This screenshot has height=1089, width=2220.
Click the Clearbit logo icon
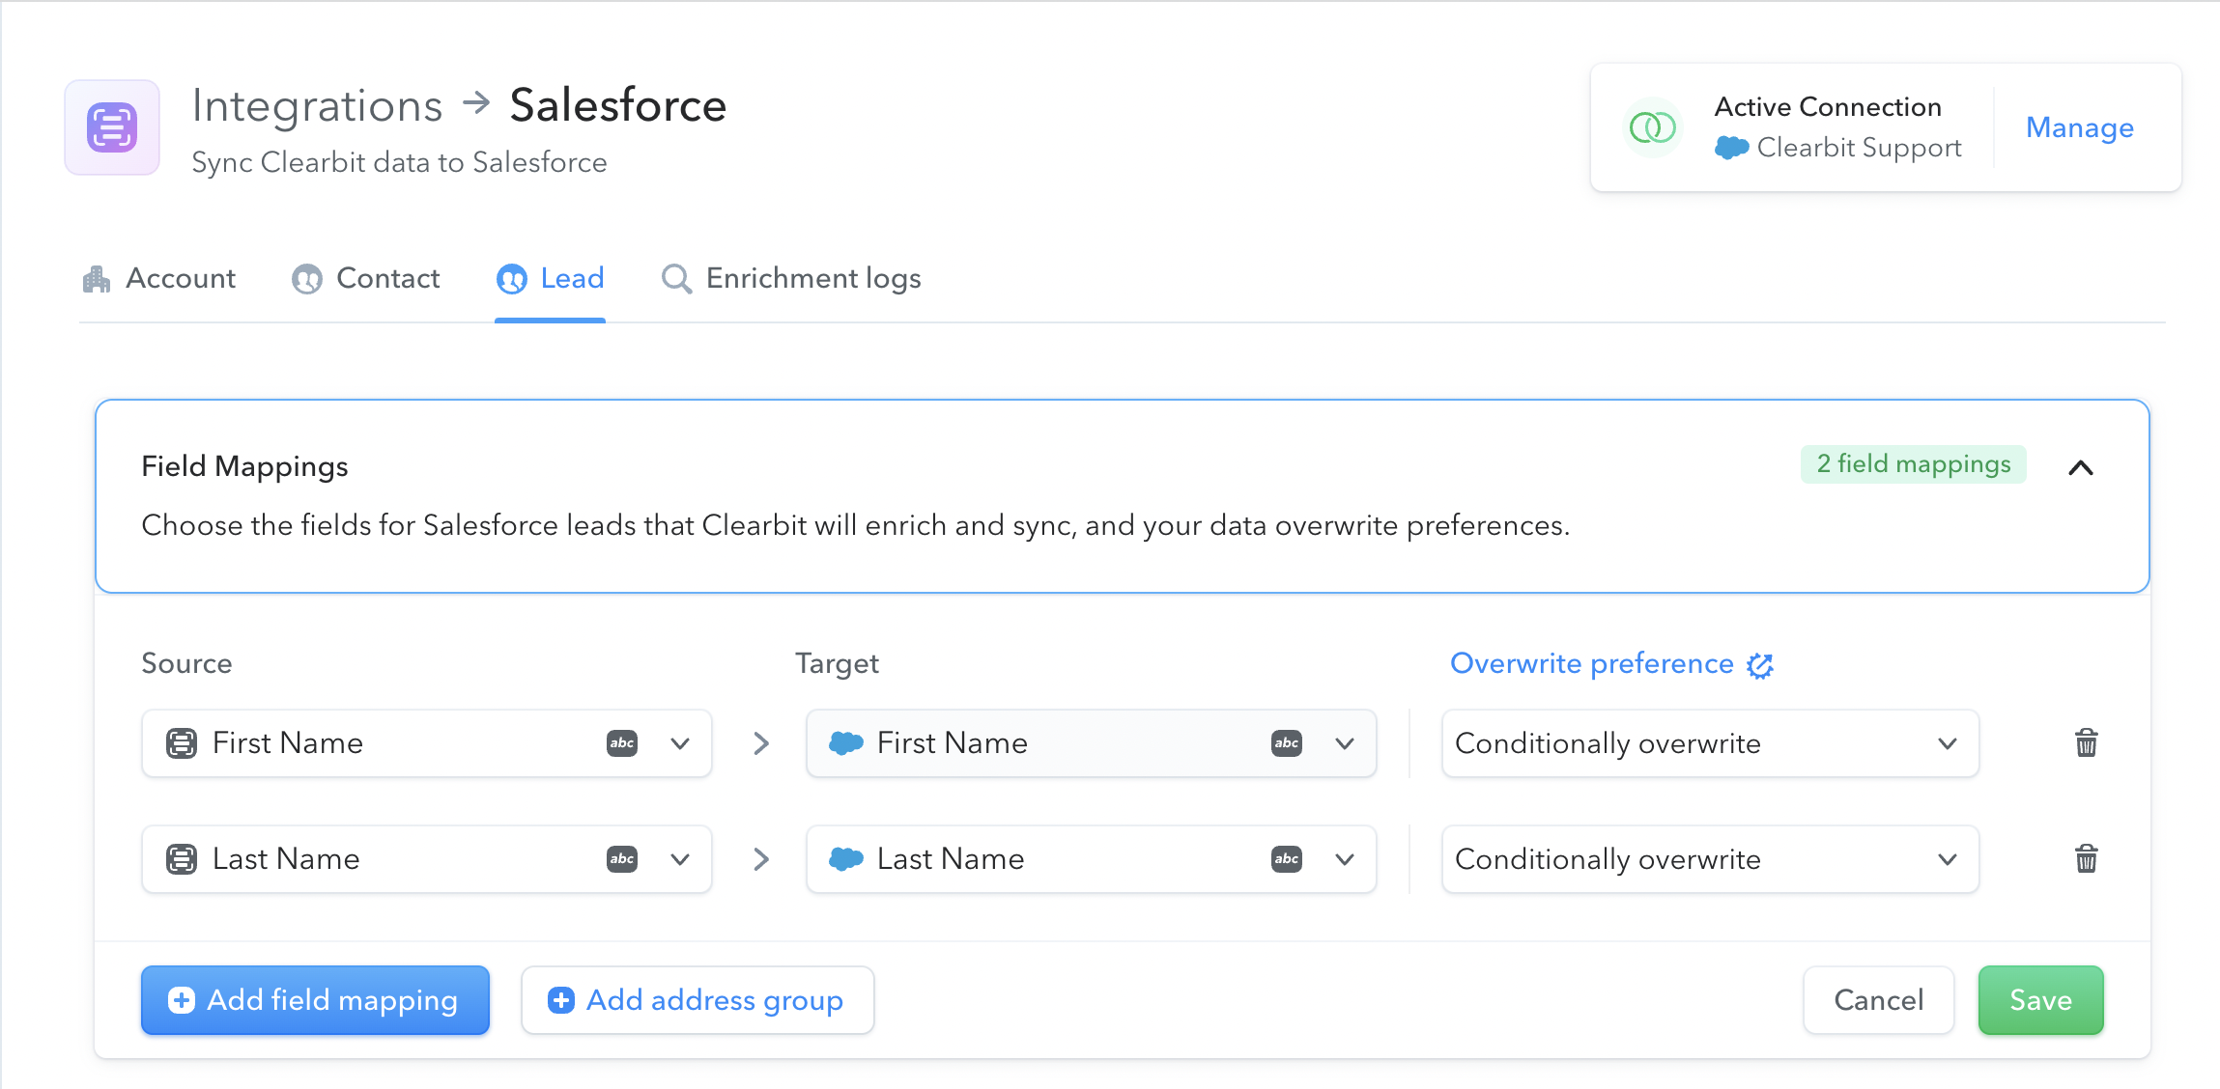[112, 127]
